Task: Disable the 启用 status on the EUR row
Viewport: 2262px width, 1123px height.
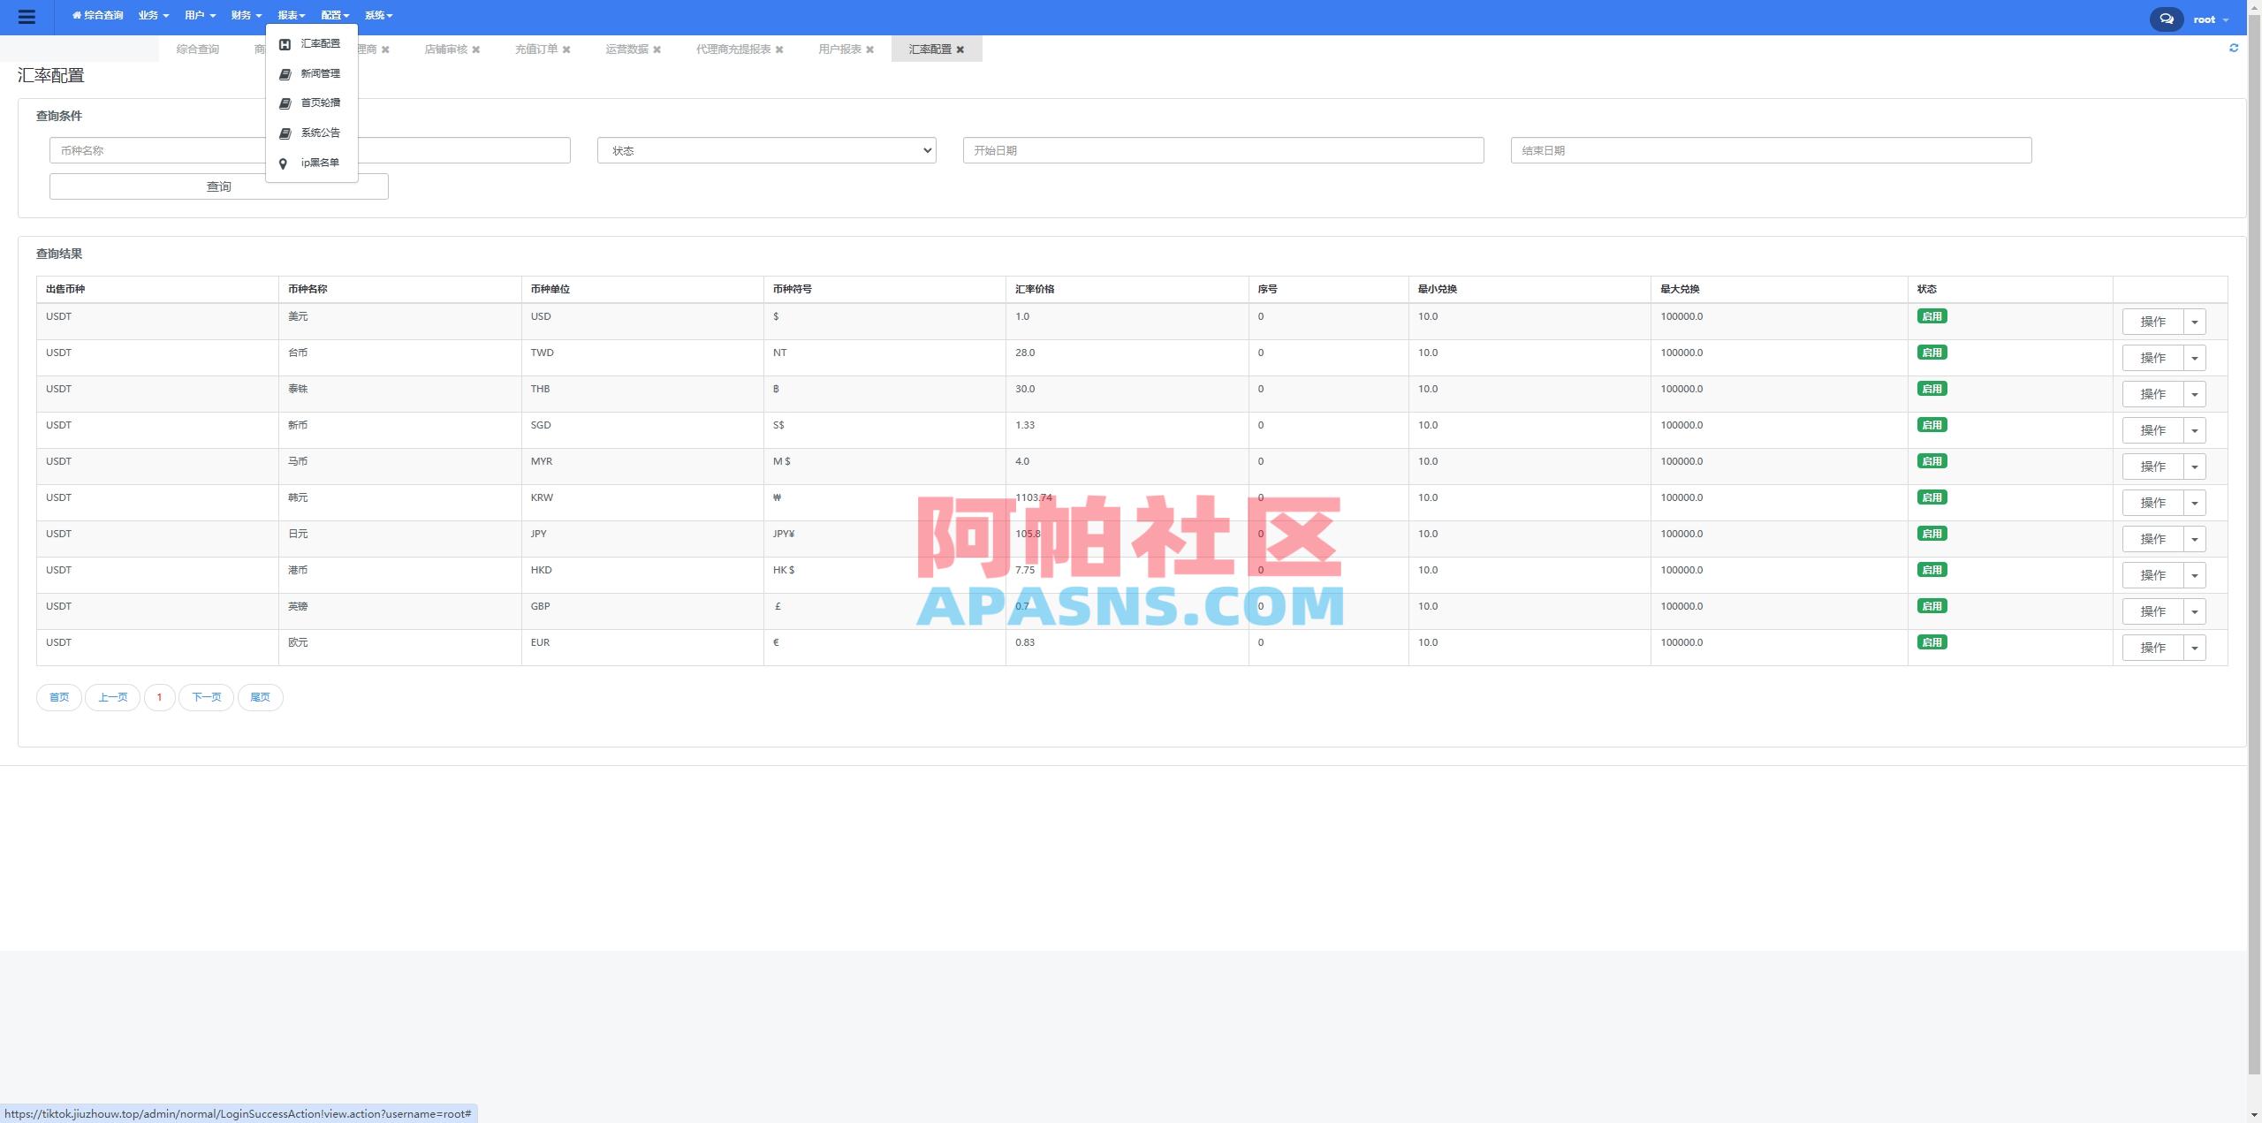Action: coord(1933,642)
